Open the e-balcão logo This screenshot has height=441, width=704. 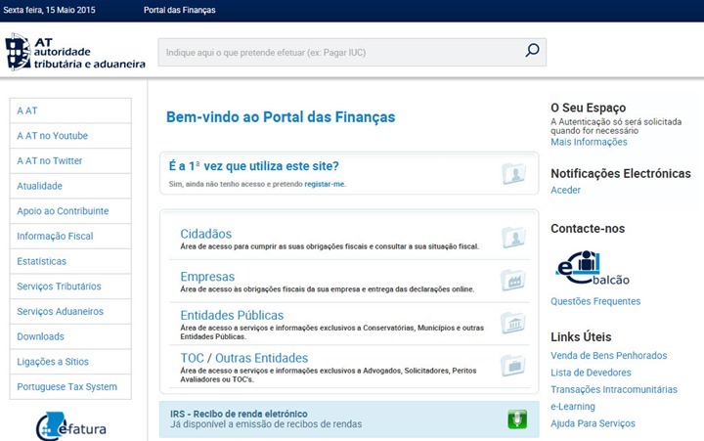pyautogui.click(x=593, y=268)
